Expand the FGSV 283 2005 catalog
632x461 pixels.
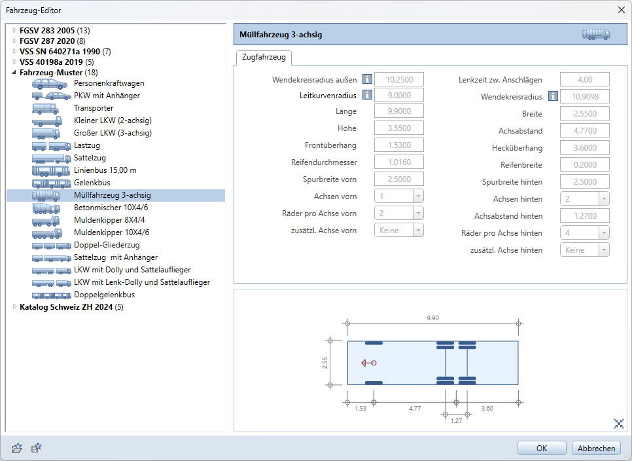point(14,30)
